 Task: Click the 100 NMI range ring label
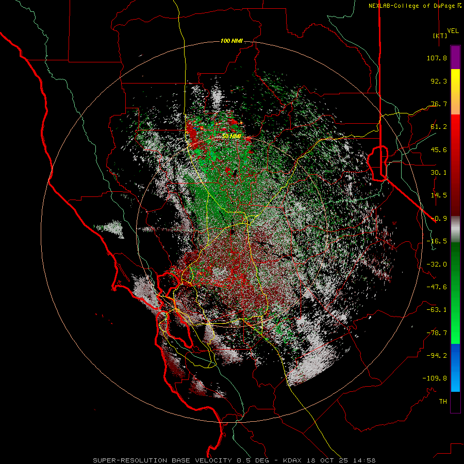[231, 41]
